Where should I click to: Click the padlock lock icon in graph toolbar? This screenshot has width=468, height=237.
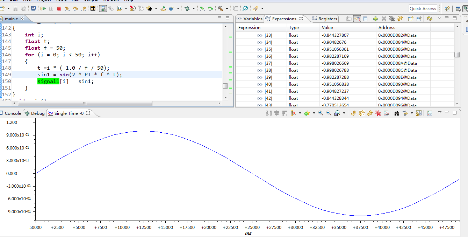pos(418,113)
